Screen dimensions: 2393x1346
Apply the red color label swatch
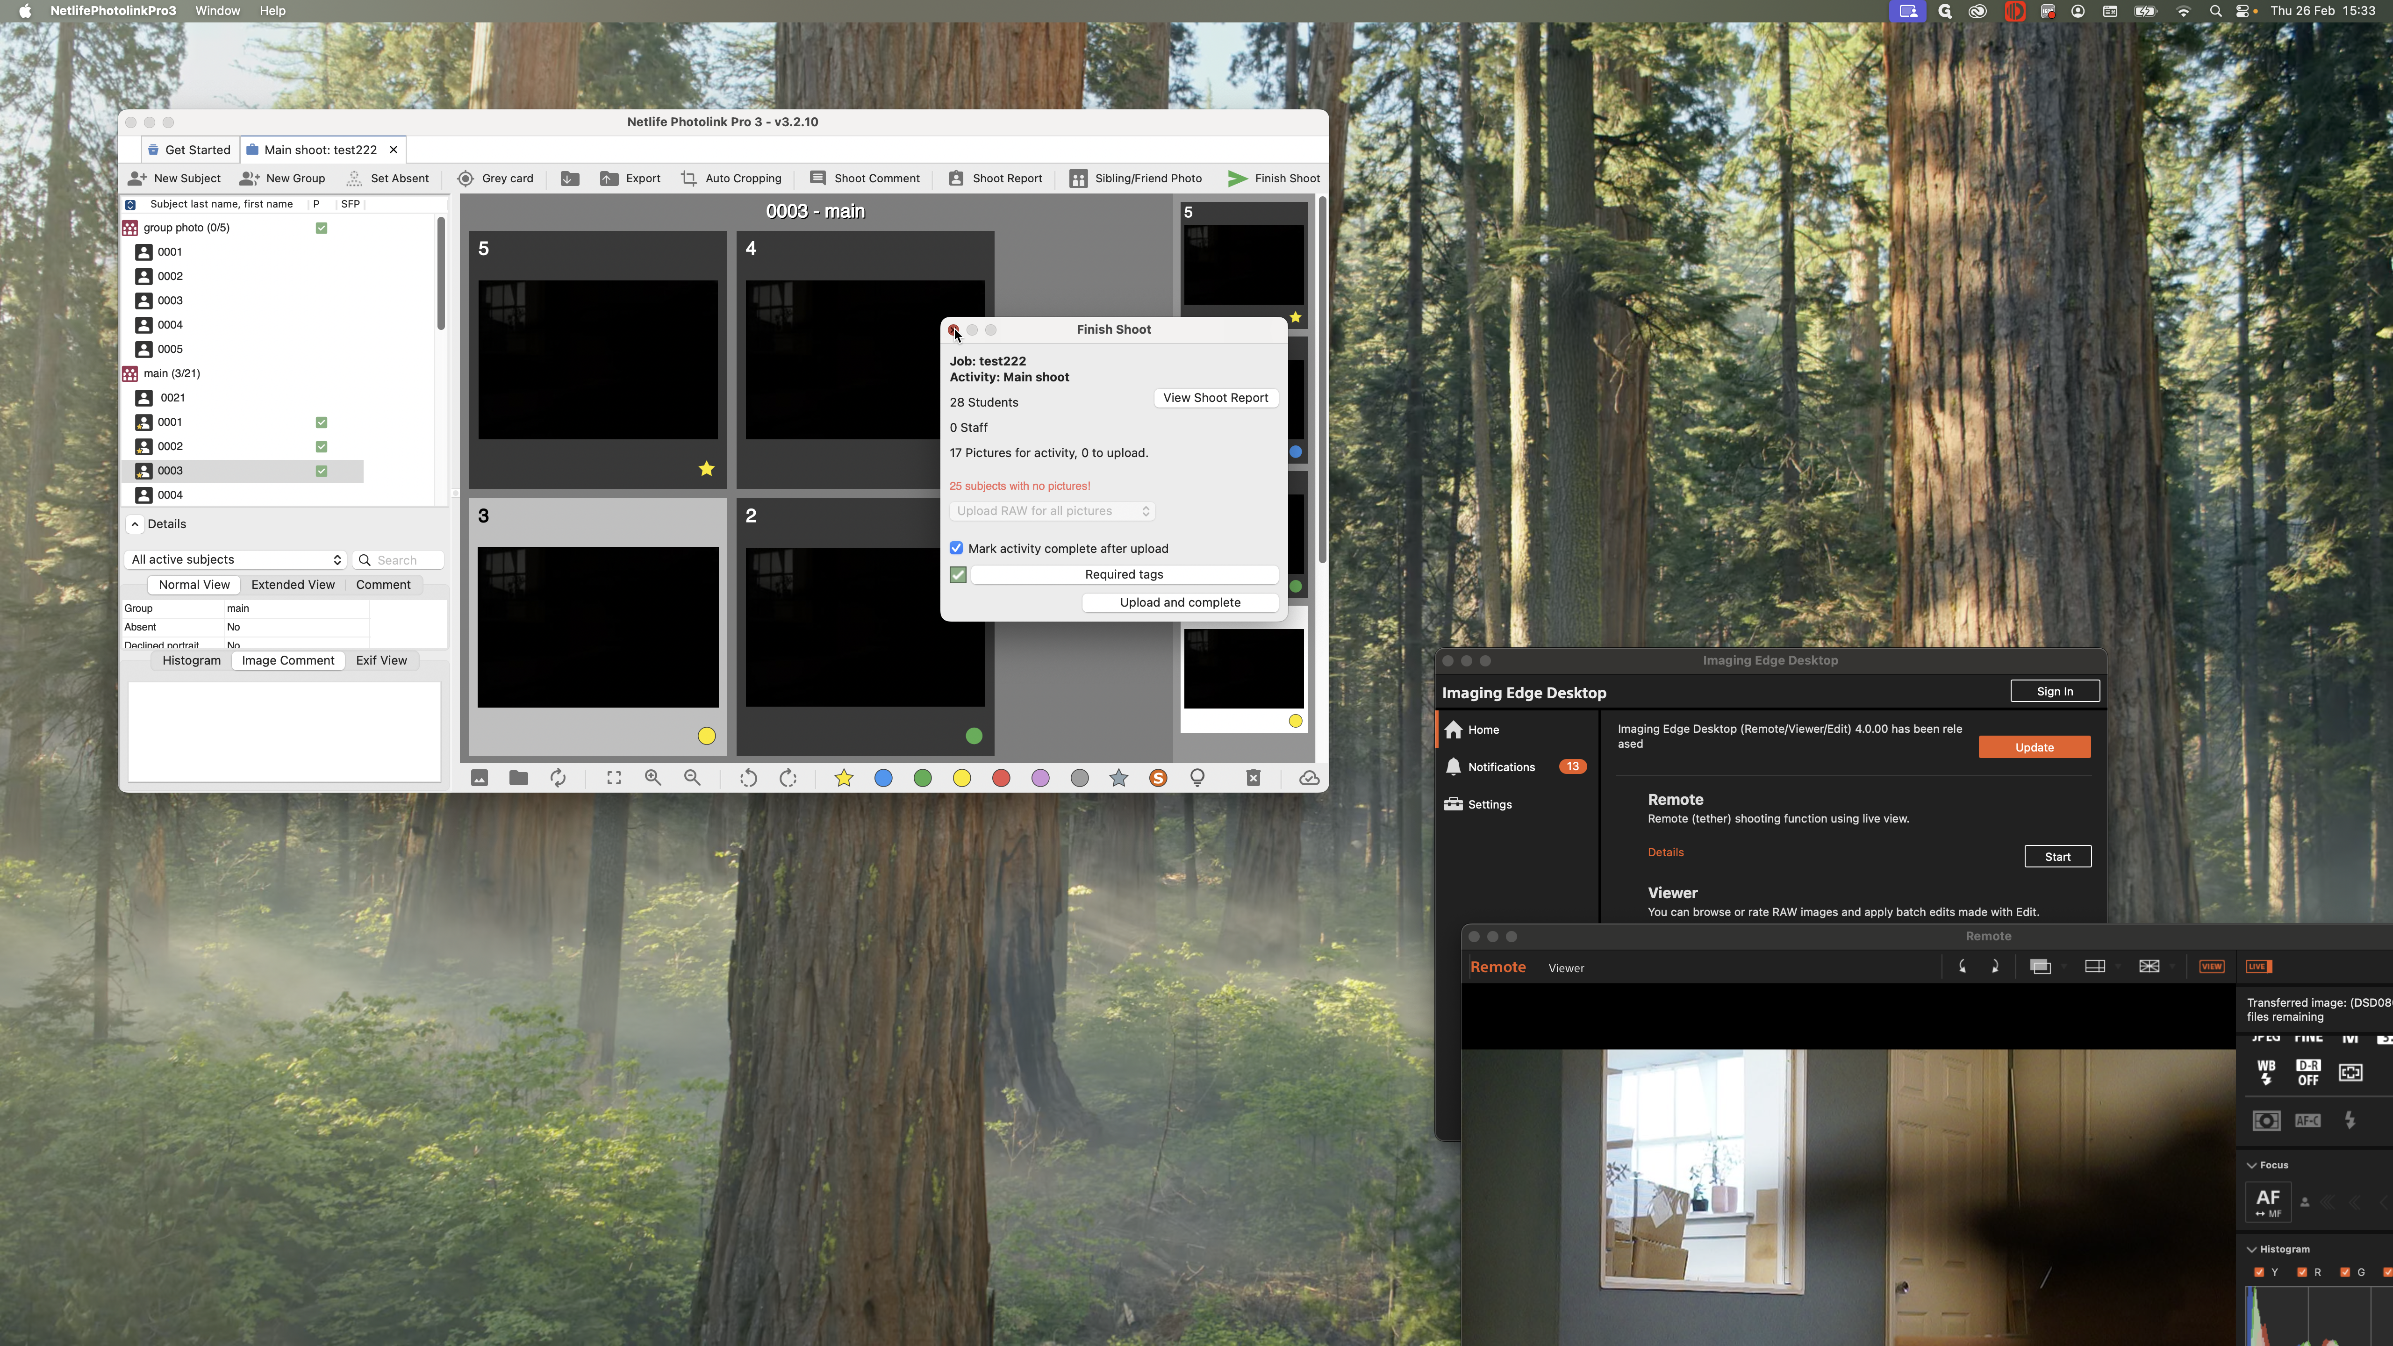click(x=1001, y=779)
